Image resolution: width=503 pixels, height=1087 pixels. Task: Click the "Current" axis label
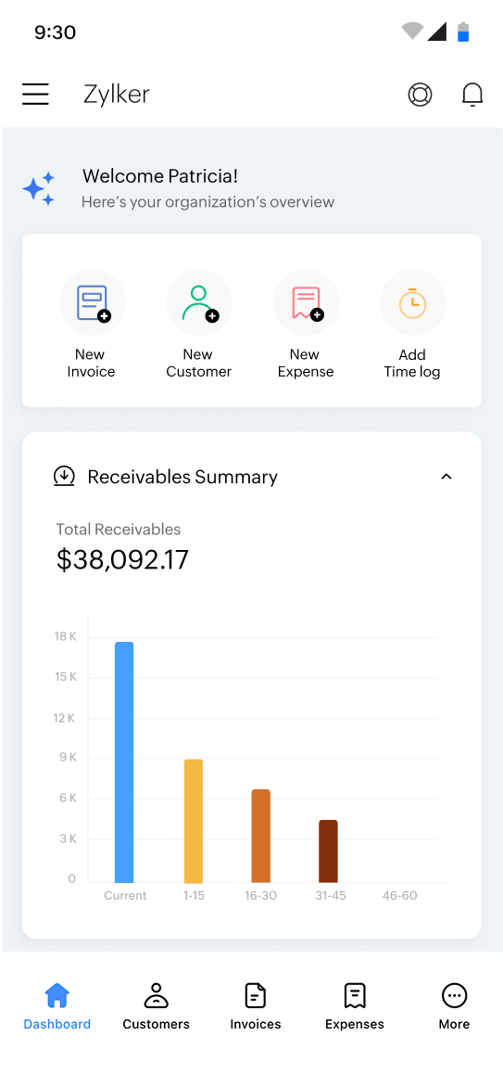click(125, 896)
